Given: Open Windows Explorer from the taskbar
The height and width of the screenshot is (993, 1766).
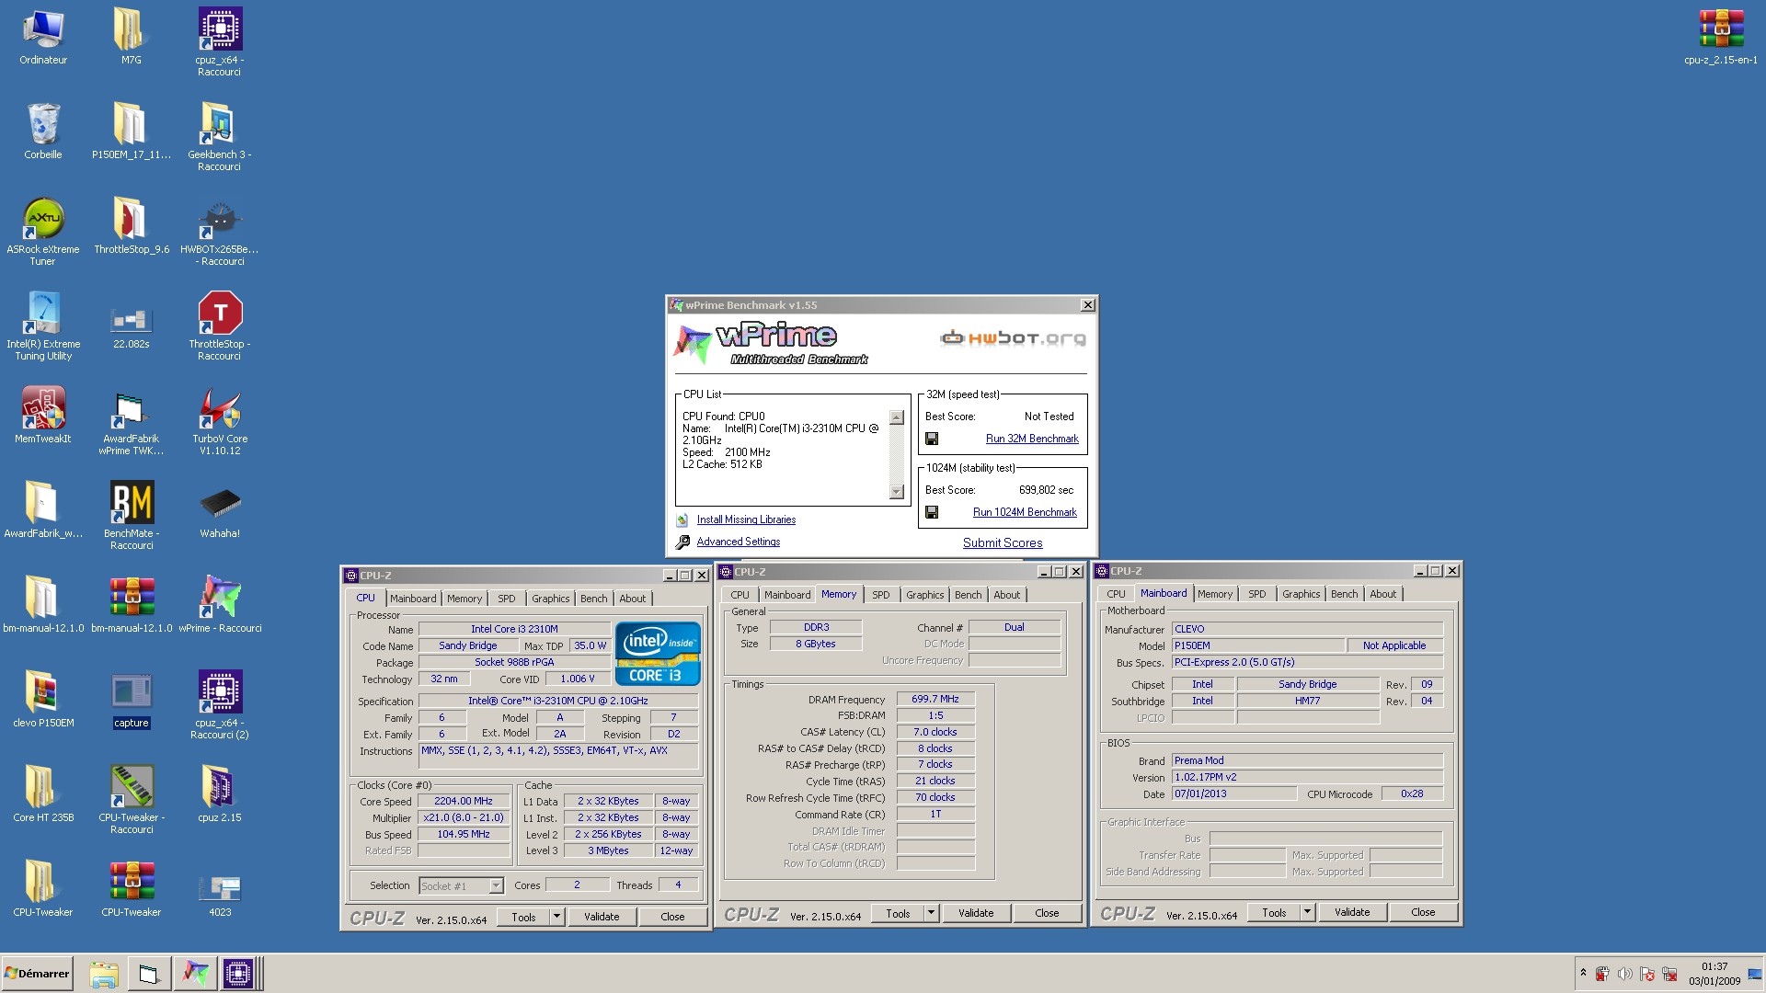Looking at the screenshot, I should (104, 974).
